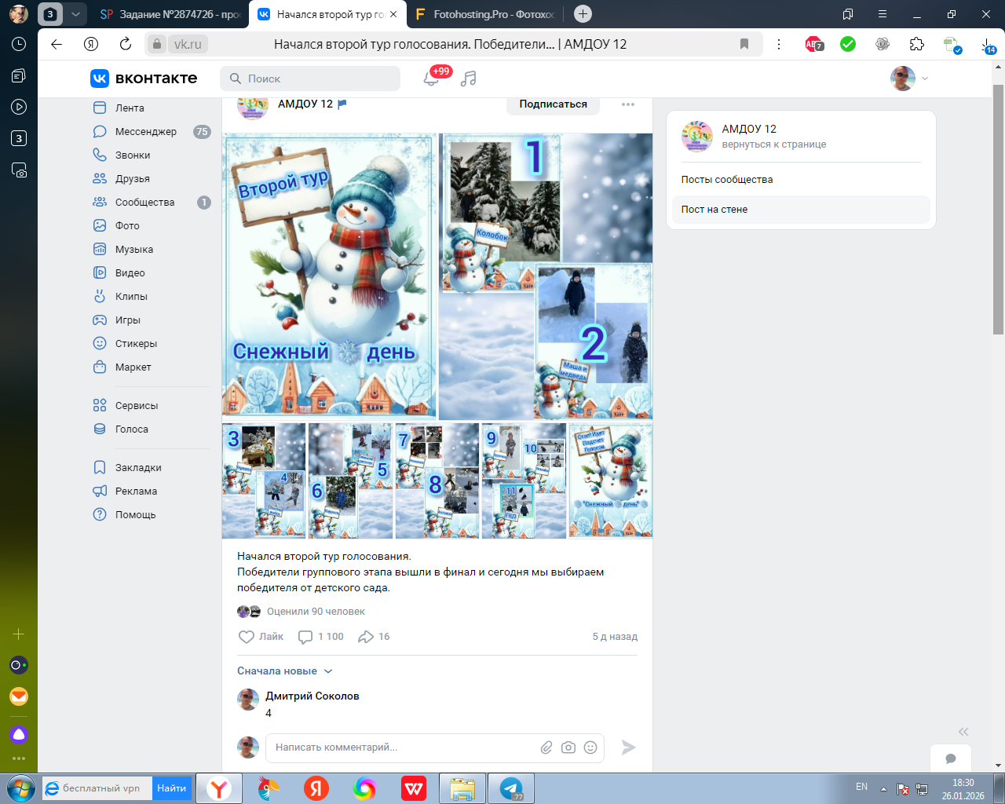
Task: Click Оценили 90 человек link
Action: (316, 612)
